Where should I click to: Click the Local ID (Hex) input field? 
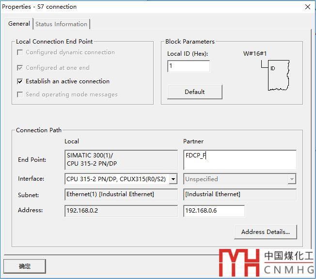tap(189, 66)
